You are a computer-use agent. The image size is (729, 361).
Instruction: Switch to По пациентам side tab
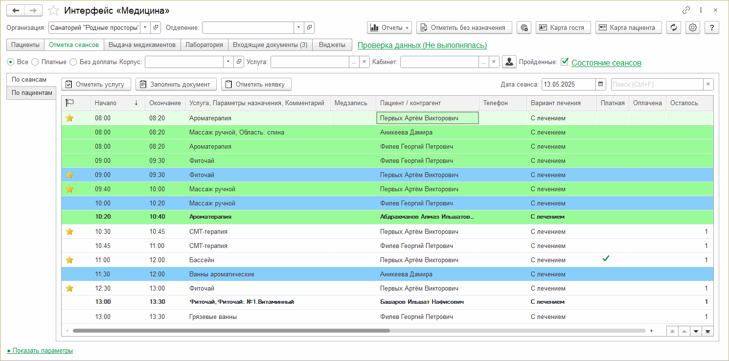[32, 92]
